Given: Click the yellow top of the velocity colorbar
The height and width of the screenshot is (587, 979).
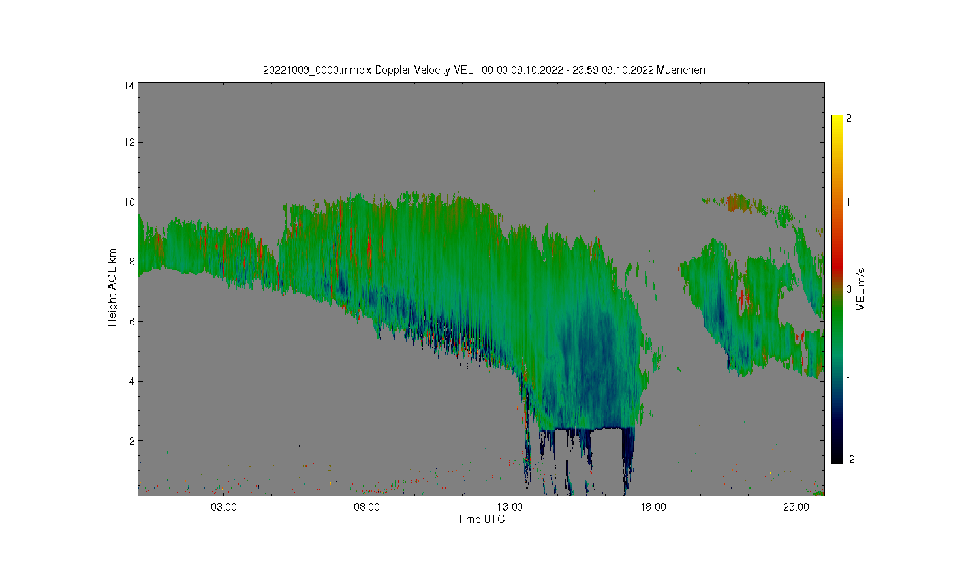Looking at the screenshot, I should coord(837,119).
